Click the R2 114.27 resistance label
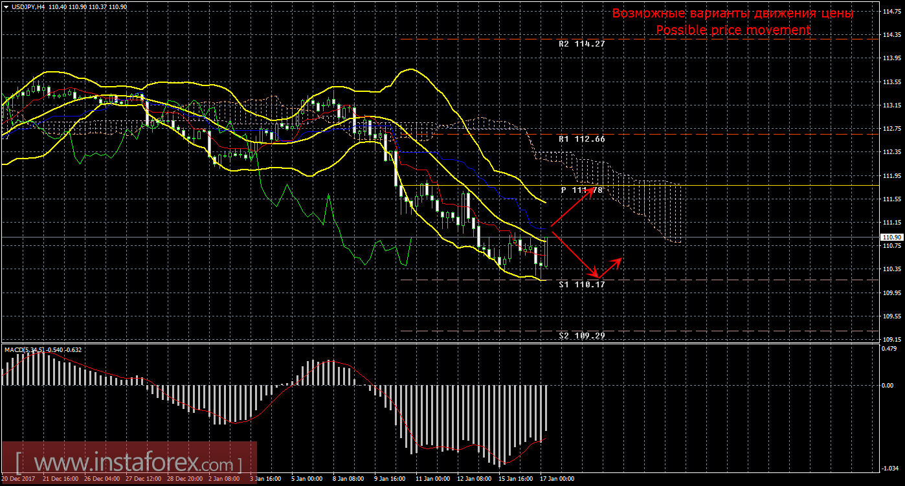The height and width of the screenshot is (486, 905). click(x=582, y=44)
